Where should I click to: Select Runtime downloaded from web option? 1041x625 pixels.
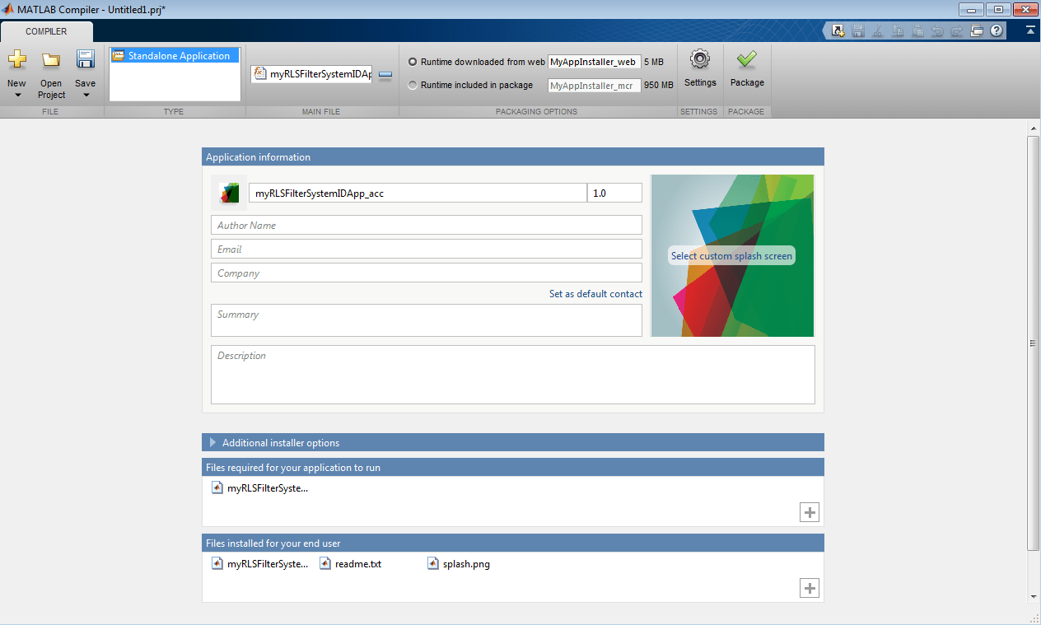(x=413, y=62)
